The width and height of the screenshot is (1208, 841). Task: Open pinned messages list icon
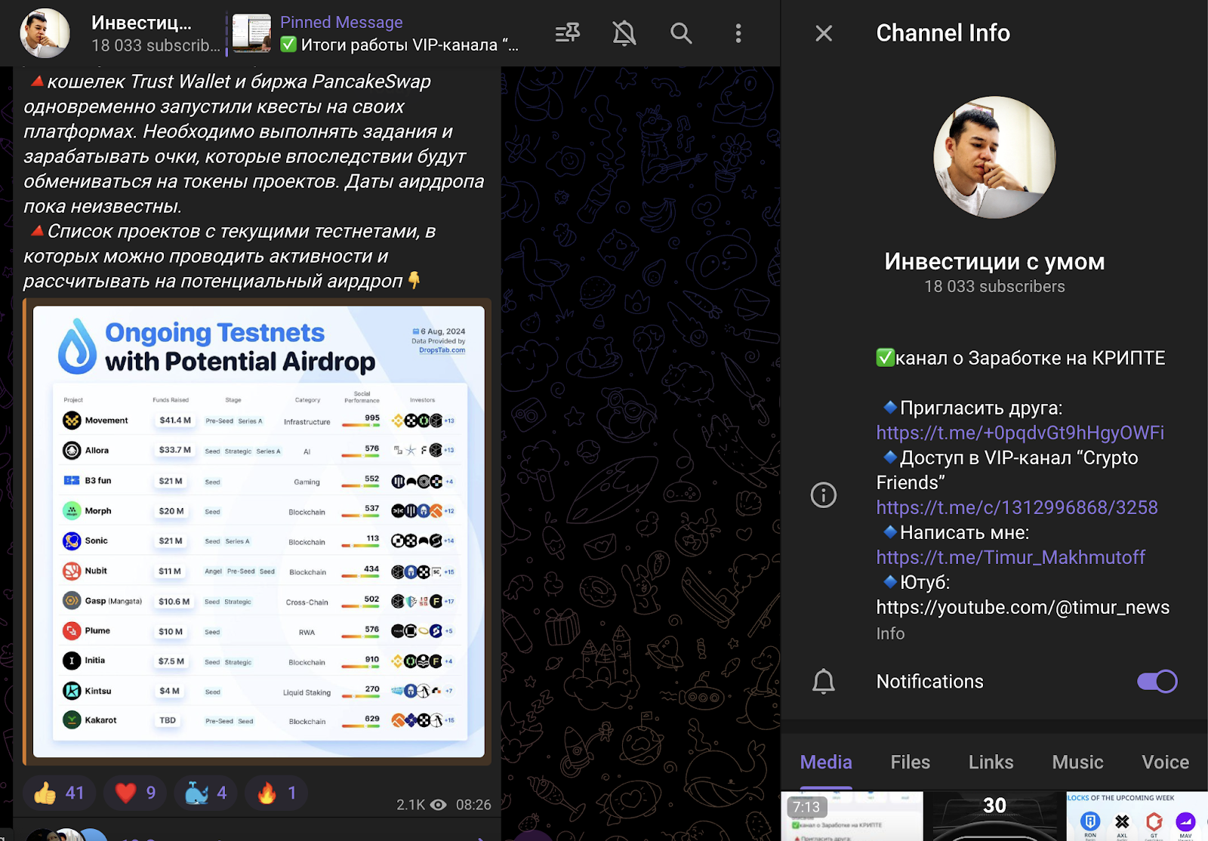coord(568,33)
